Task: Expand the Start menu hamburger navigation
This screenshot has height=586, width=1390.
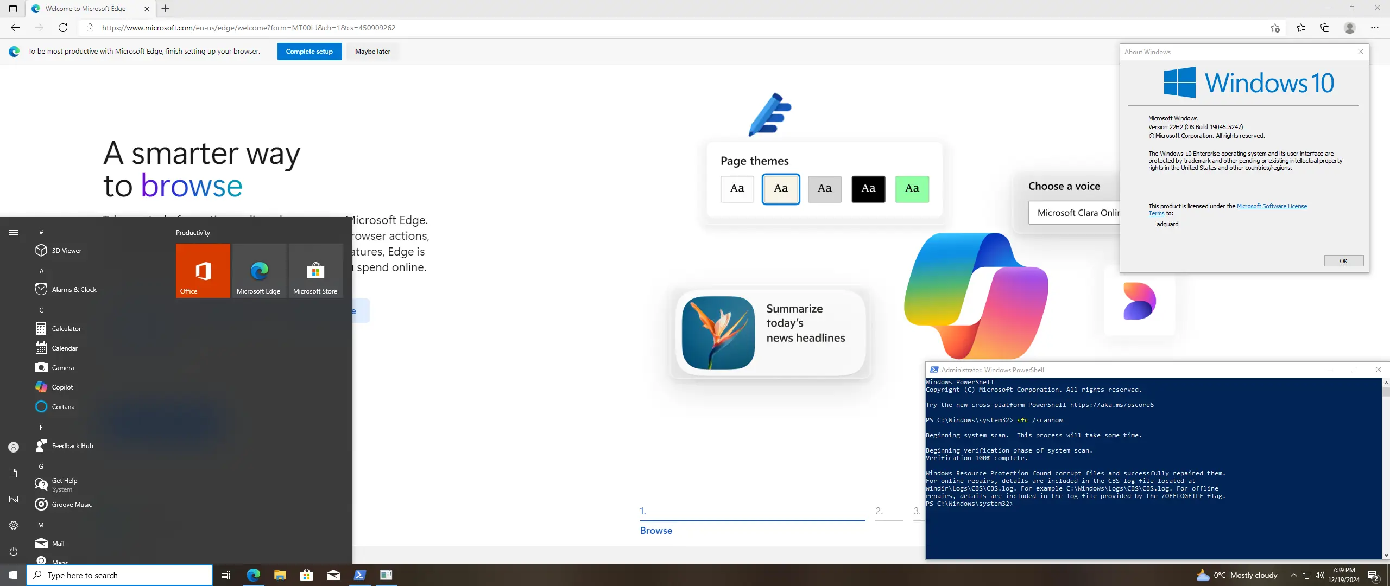Action: pyautogui.click(x=14, y=232)
